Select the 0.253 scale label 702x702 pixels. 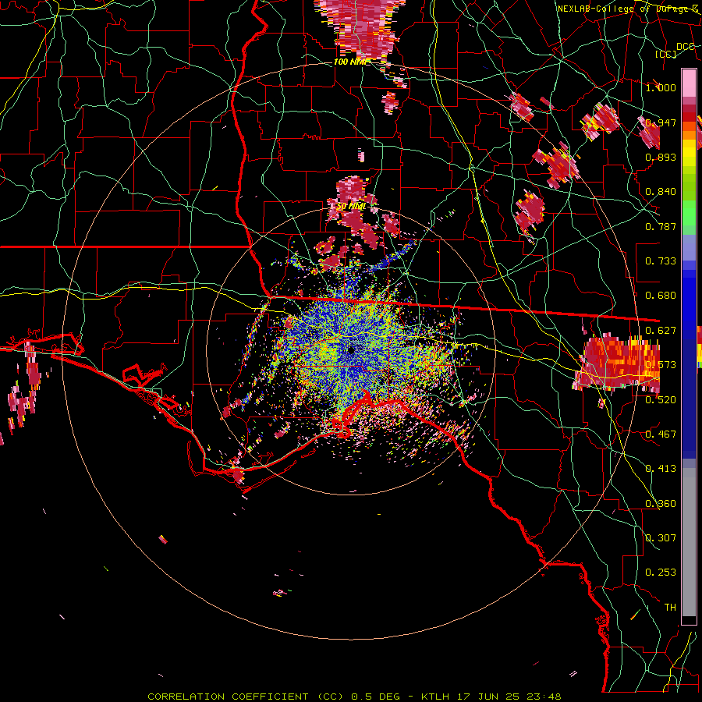pos(661,573)
